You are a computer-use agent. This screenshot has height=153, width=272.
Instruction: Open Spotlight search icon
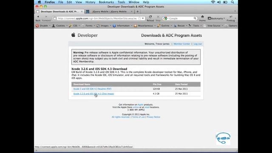point(232,2)
